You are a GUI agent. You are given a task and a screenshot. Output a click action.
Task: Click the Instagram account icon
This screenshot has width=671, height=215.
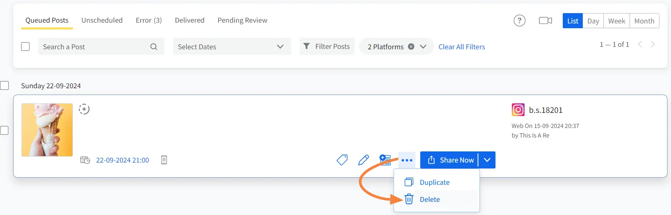tap(518, 110)
